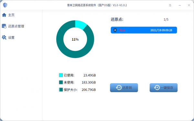Click the cyan 已使用 color swatch
Image resolution: width=194 pixels, height=121 pixels.
point(61,75)
